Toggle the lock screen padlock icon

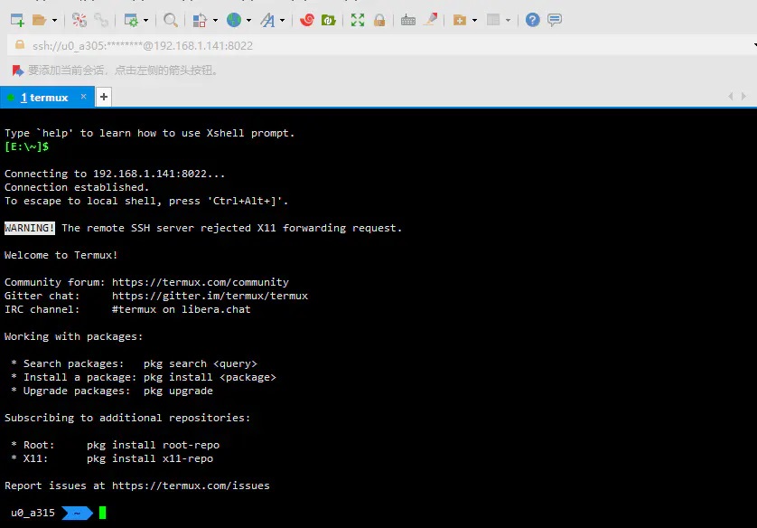pyautogui.click(x=379, y=20)
